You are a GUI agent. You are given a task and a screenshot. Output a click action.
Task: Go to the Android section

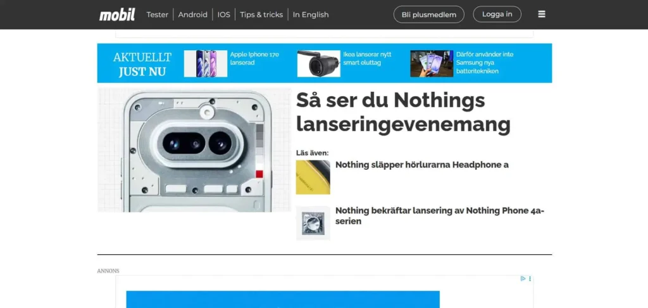click(192, 15)
